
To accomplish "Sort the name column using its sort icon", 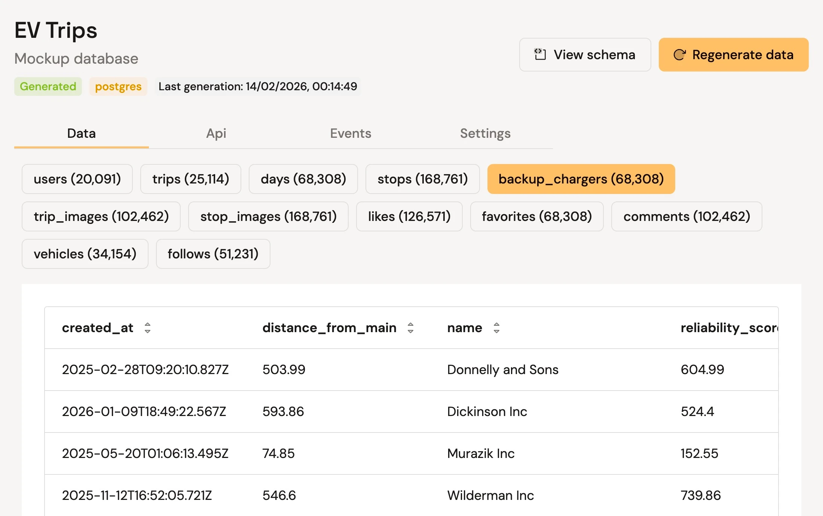I will [x=497, y=328].
